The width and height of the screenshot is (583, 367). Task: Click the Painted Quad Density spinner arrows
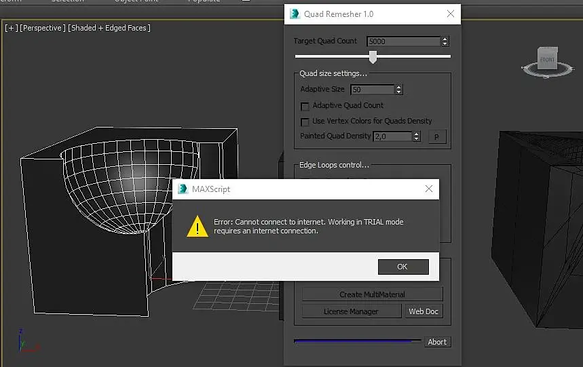(x=417, y=136)
